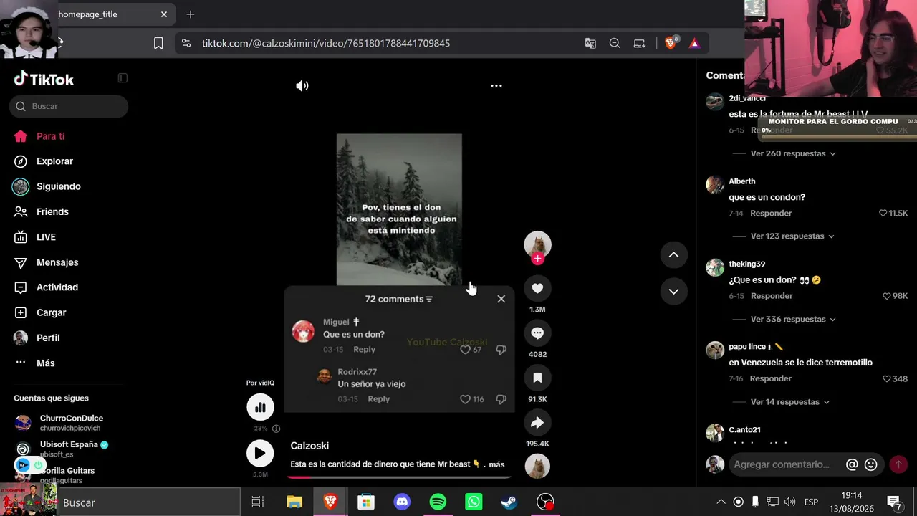This screenshot has height=516, width=917.
Task: Collapse the TikTok sidebar panel
Action: coord(123,78)
